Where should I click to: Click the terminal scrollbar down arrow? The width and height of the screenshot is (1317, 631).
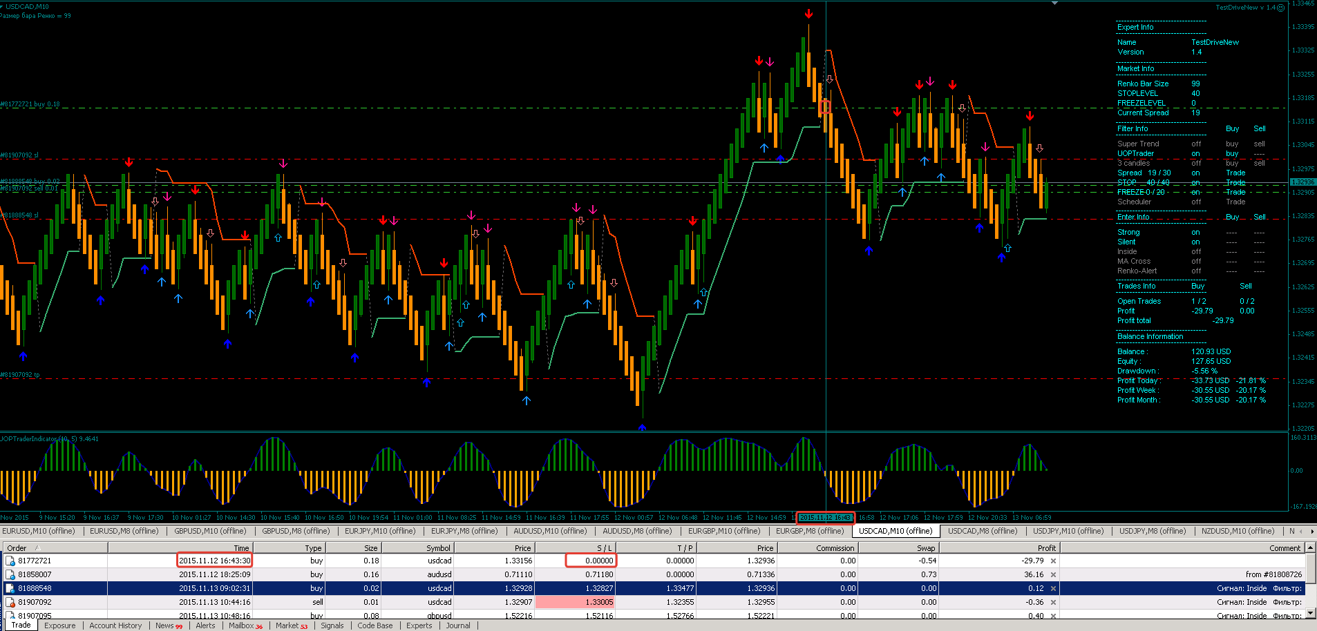[x=1309, y=614]
